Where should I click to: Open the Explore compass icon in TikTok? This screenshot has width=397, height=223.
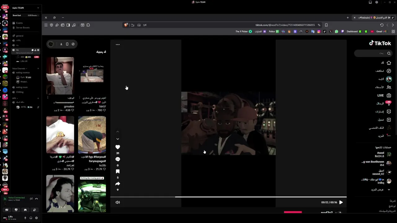pyautogui.click(x=389, y=71)
